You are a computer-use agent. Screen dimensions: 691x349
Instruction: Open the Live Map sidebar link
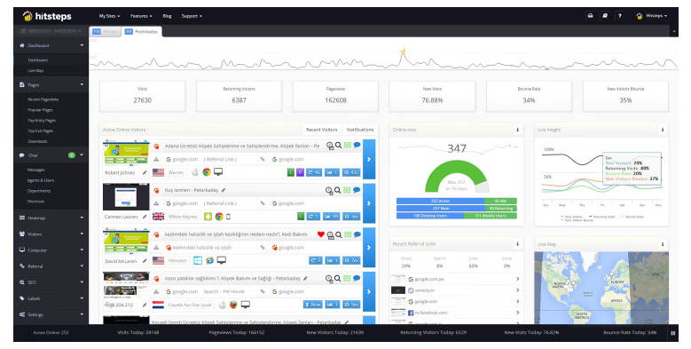(x=35, y=70)
